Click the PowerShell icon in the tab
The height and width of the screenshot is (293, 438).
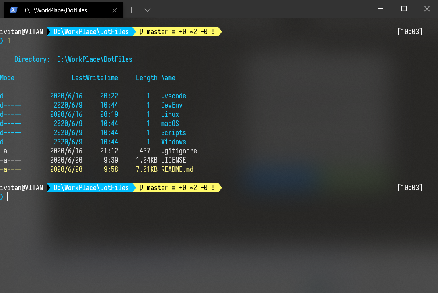[13, 10]
